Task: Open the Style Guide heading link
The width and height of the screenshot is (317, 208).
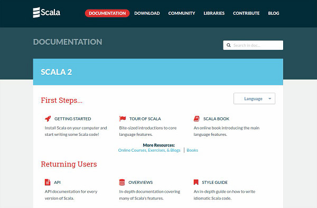Action: (215, 182)
